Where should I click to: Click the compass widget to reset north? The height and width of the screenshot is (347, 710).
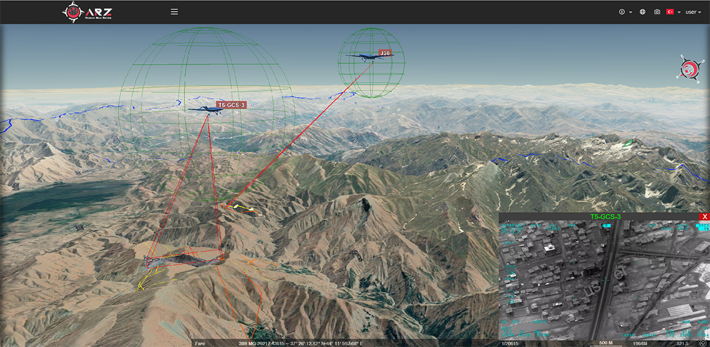690,68
